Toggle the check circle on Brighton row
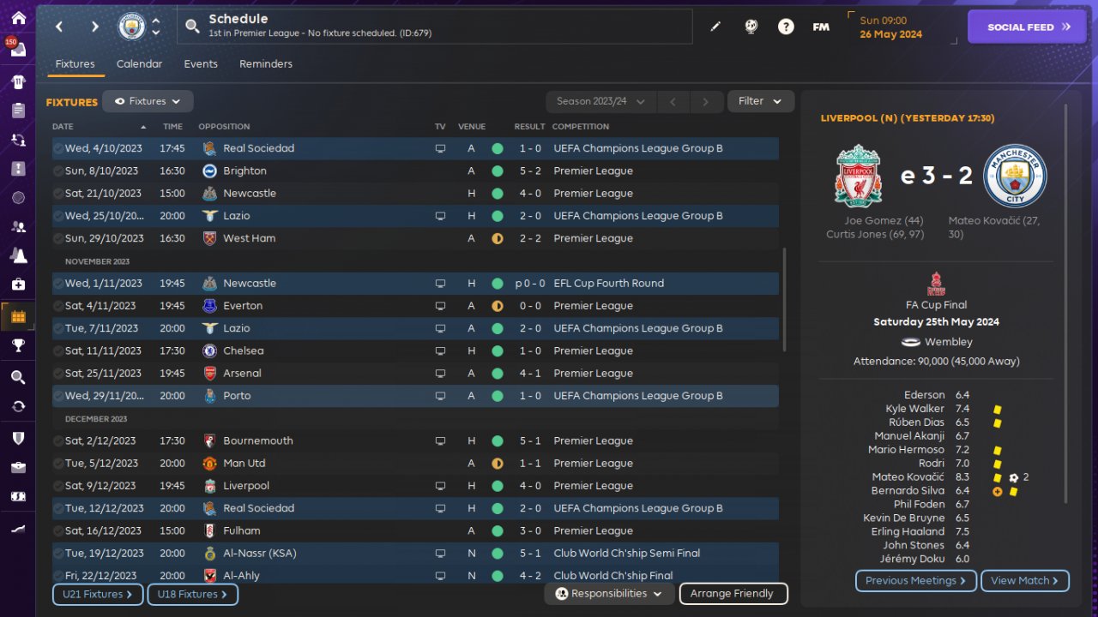Screen dimensions: 1098x617 (58, 171)
